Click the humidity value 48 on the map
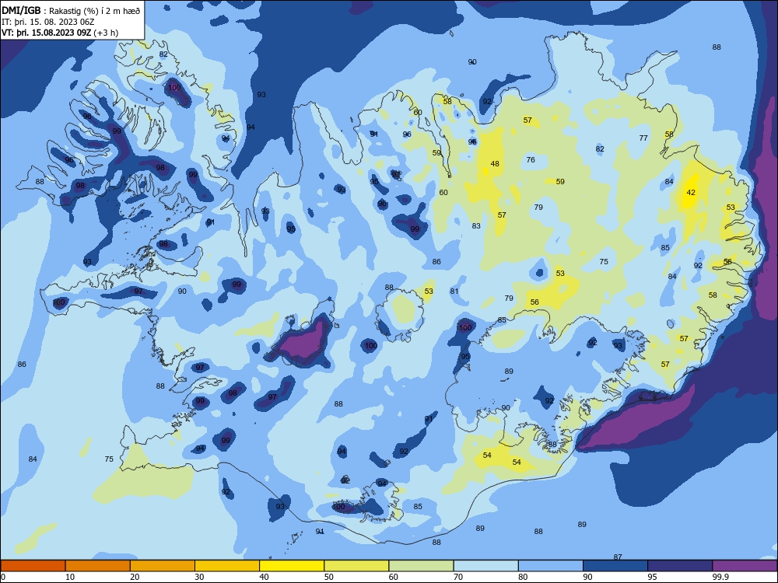Screen dimensions: 778x583 pyautogui.click(x=495, y=163)
